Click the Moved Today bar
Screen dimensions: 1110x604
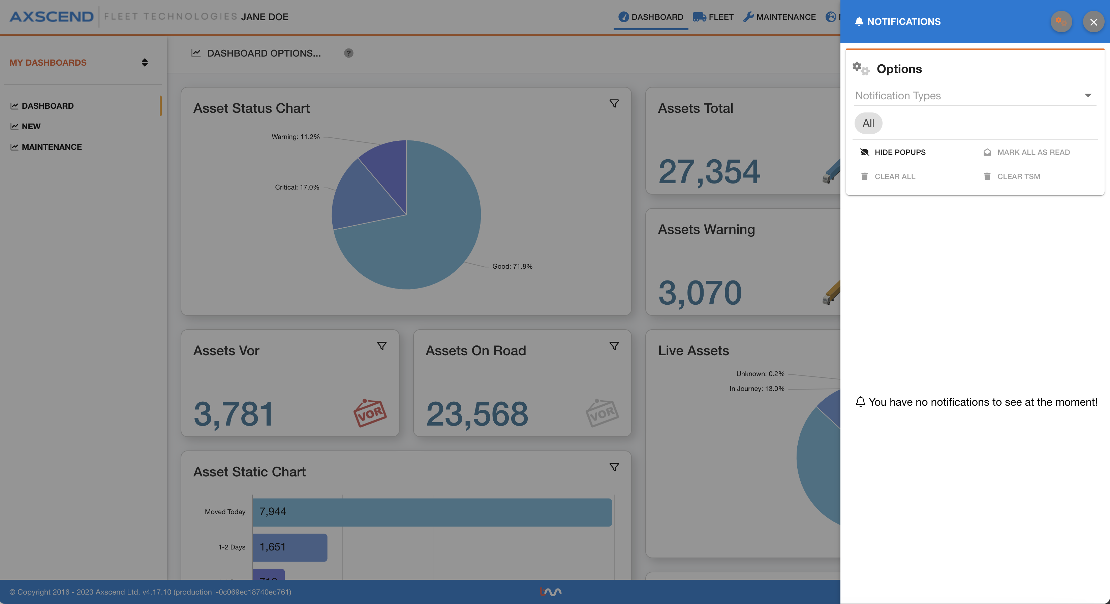pos(432,512)
